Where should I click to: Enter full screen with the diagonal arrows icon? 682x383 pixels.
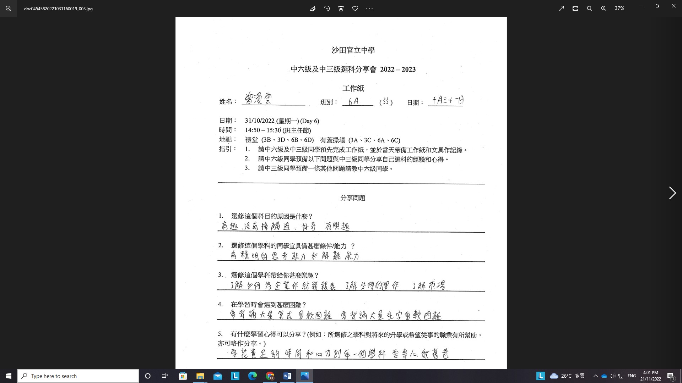pos(561,9)
